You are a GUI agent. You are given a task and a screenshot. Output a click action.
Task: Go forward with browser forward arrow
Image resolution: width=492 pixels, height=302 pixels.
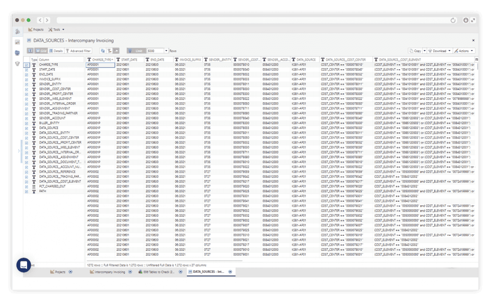point(47,20)
